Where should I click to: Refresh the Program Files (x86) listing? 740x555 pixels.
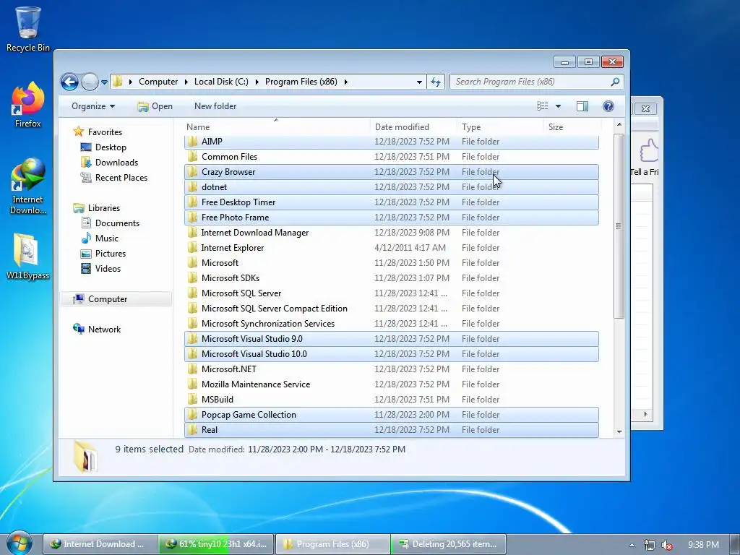[x=436, y=82]
